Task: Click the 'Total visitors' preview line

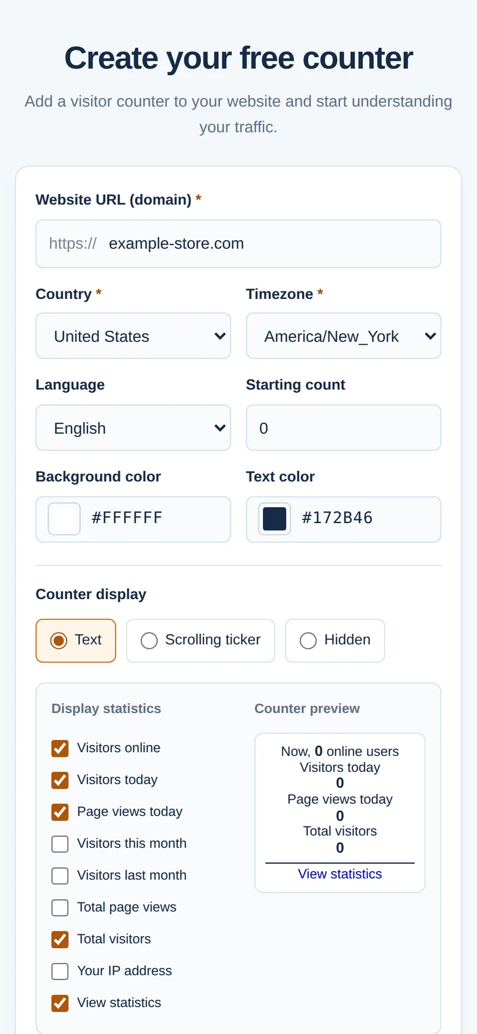Action: 340,831
